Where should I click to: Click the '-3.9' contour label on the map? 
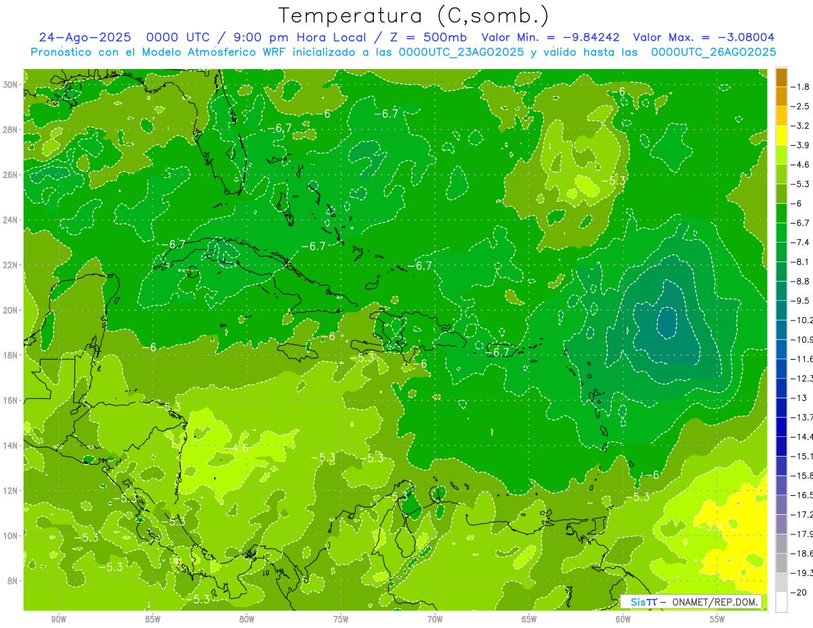tap(711, 526)
